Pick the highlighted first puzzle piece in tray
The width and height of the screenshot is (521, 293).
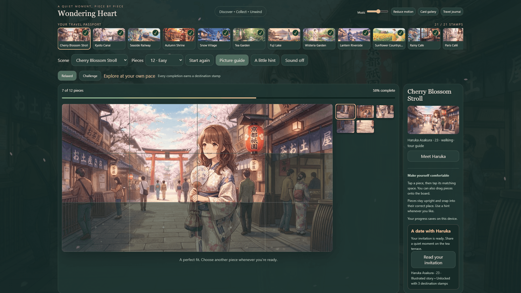click(x=345, y=112)
